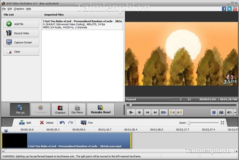Go to previous frame
Screen dimensions: 239x160
147,112
